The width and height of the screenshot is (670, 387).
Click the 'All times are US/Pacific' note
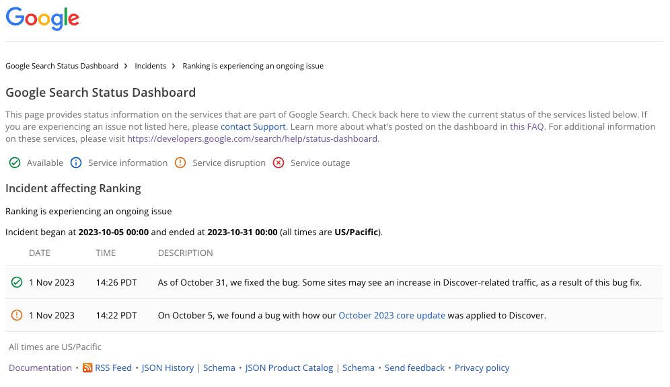tap(55, 347)
